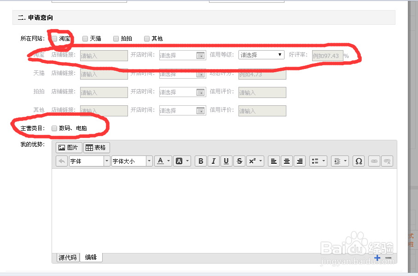Click the 拍拍 row 信用评价 input

tap(262, 92)
